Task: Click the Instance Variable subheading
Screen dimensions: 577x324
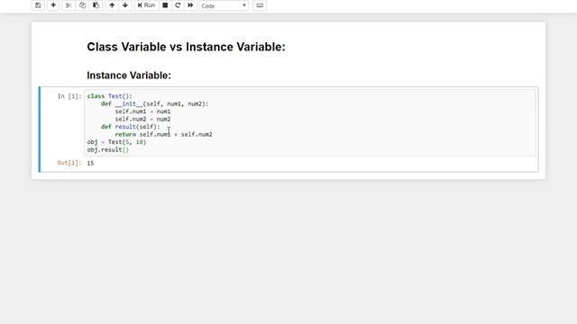Action: pos(129,76)
